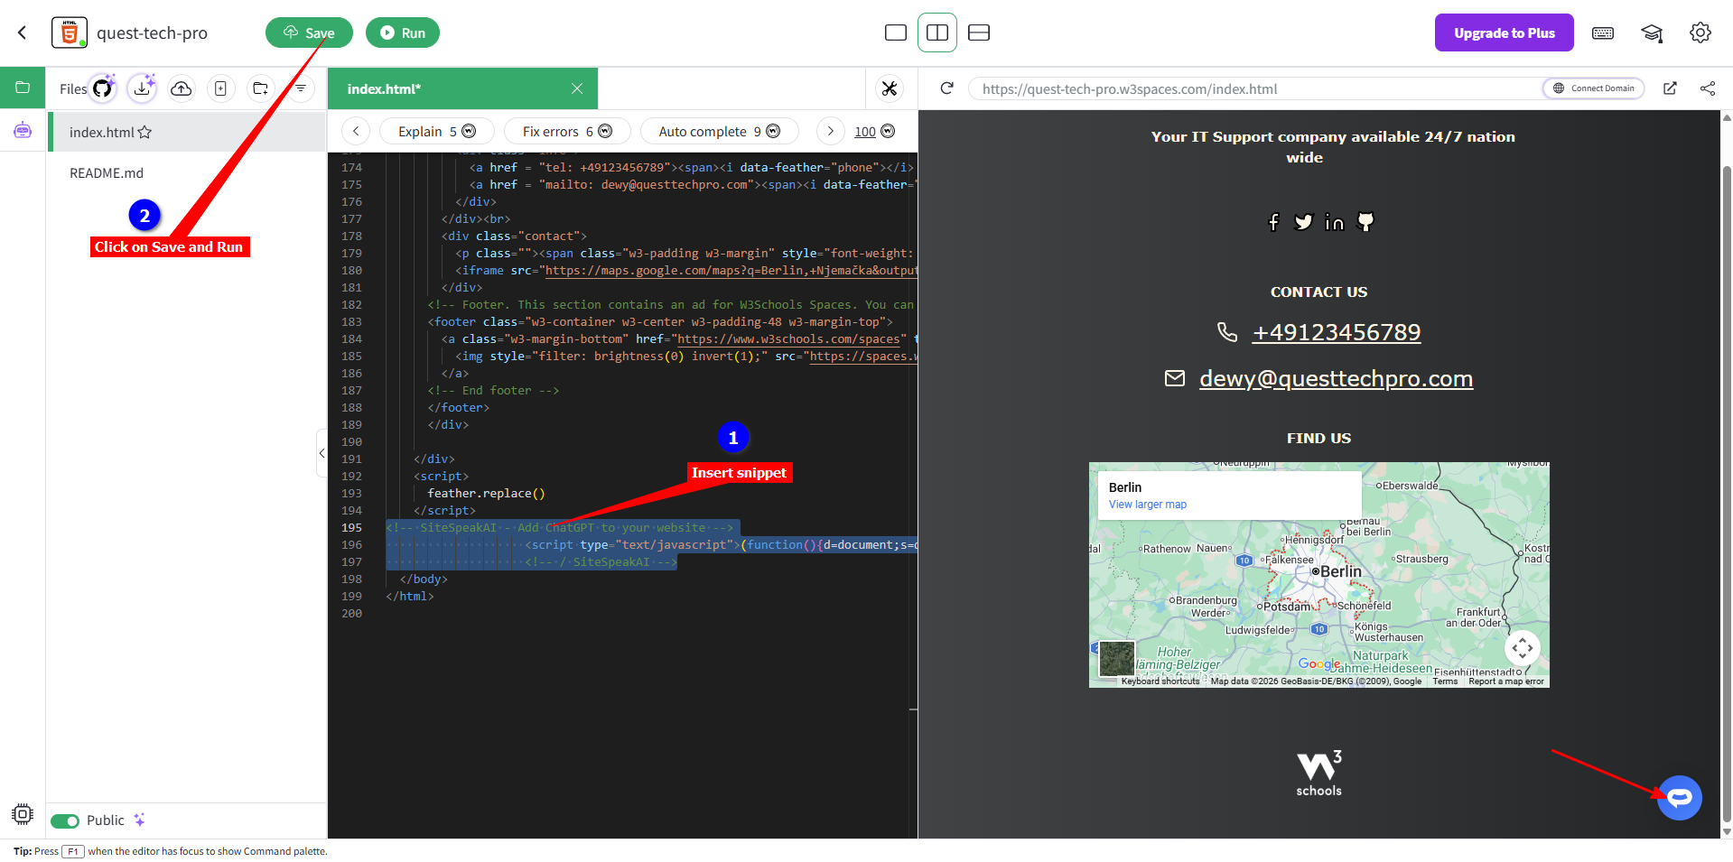Click the 'feather.replace()' code line
This screenshot has width=1733, height=862.
click(x=486, y=494)
